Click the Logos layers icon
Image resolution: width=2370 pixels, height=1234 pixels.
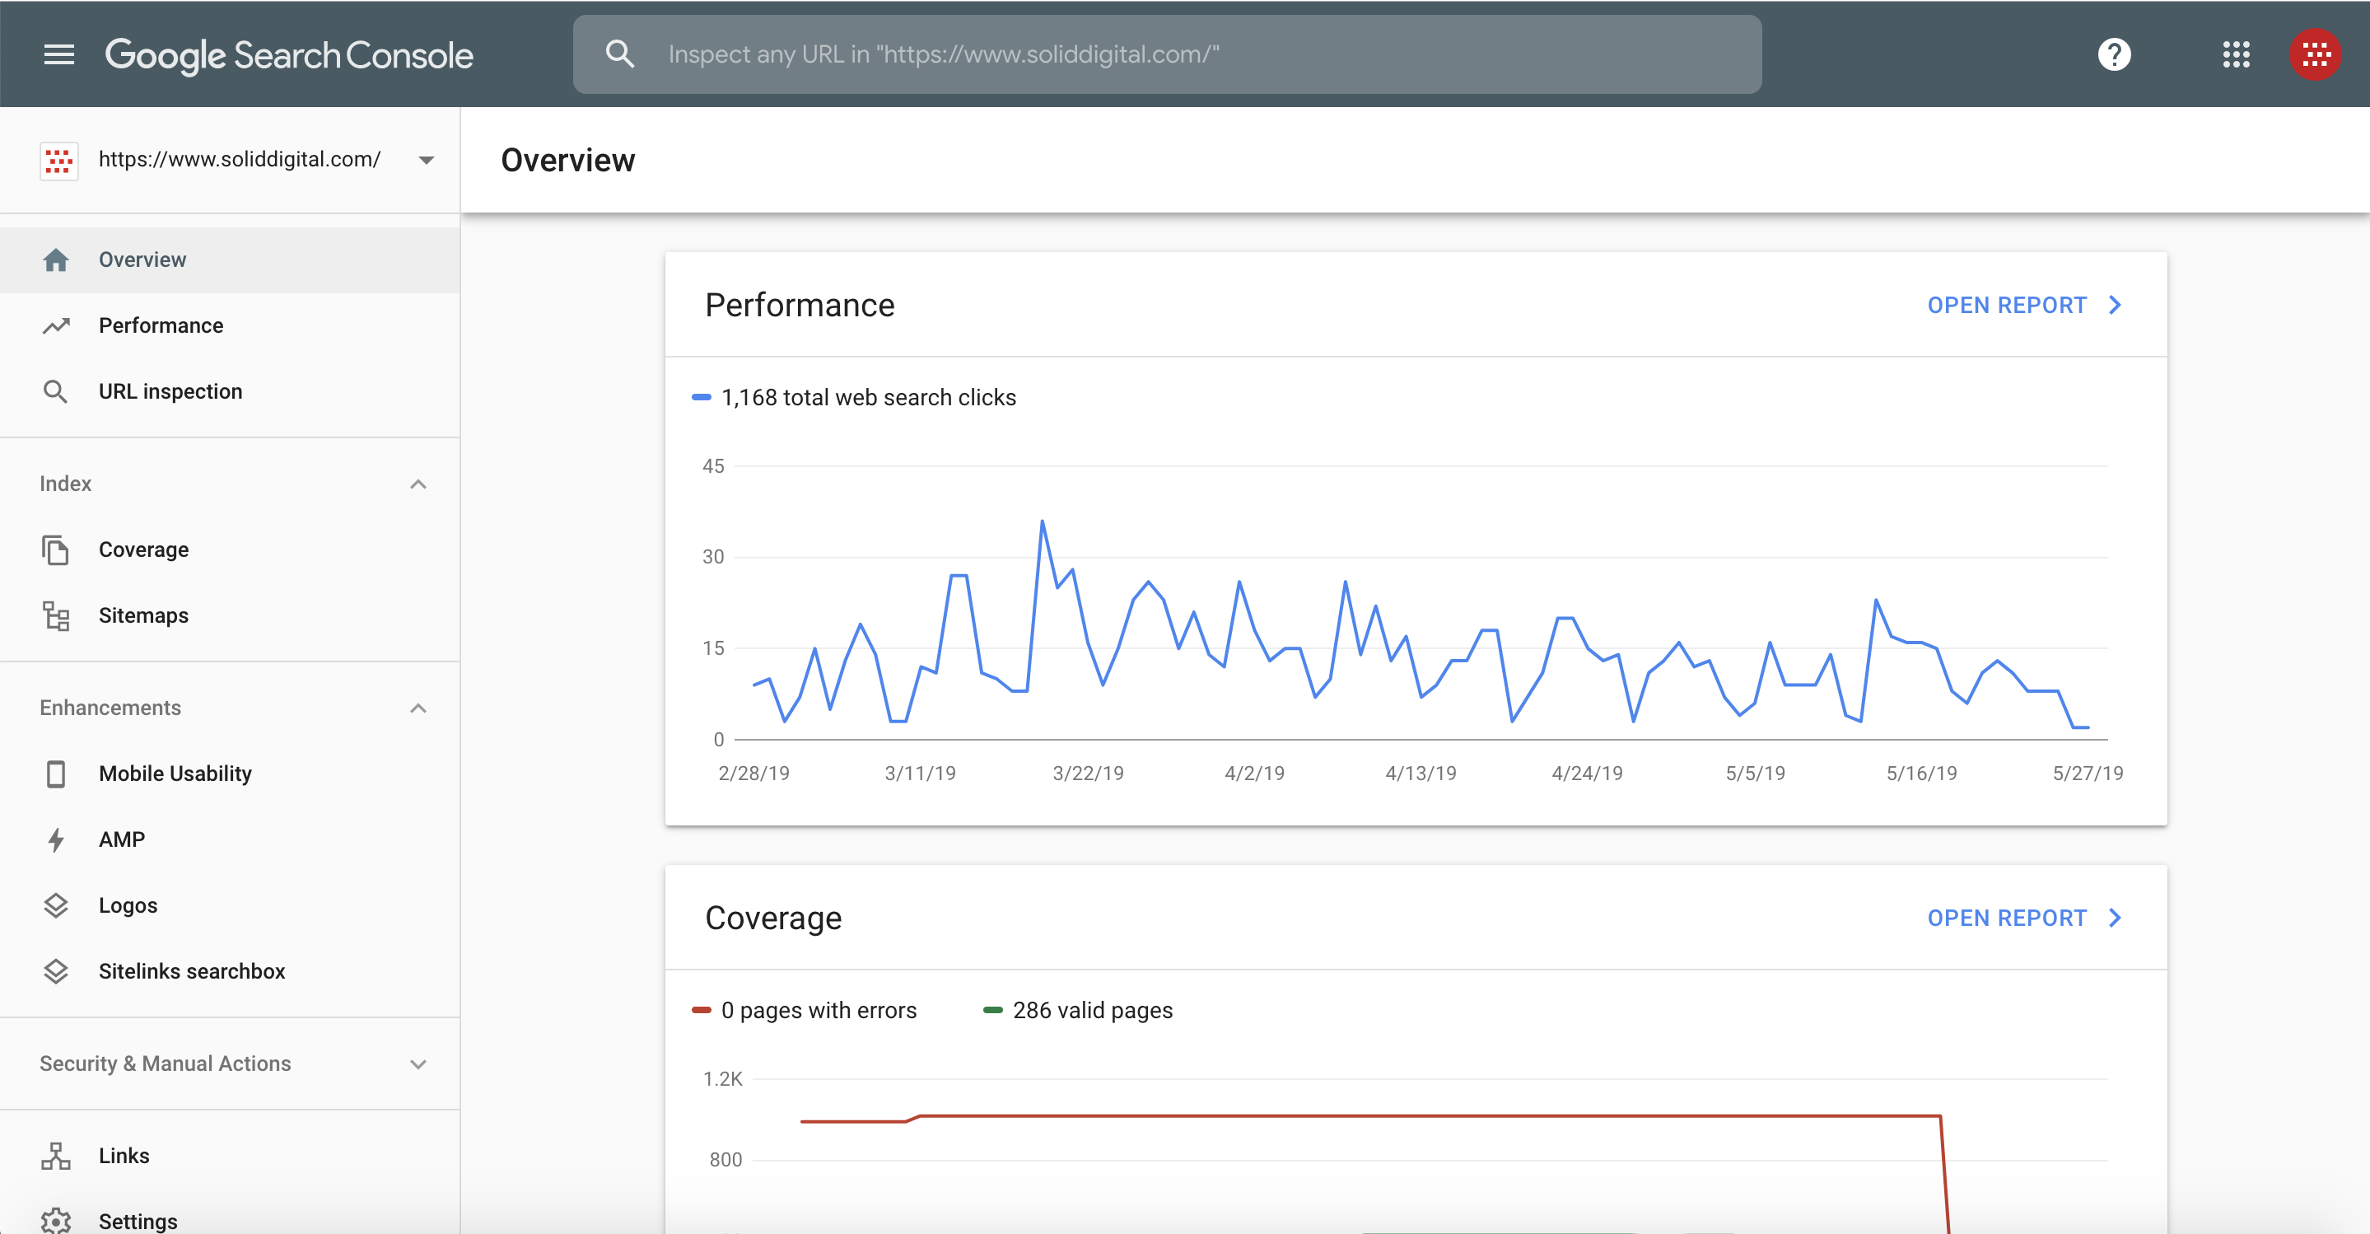pyautogui.click(x=56, y=905)
